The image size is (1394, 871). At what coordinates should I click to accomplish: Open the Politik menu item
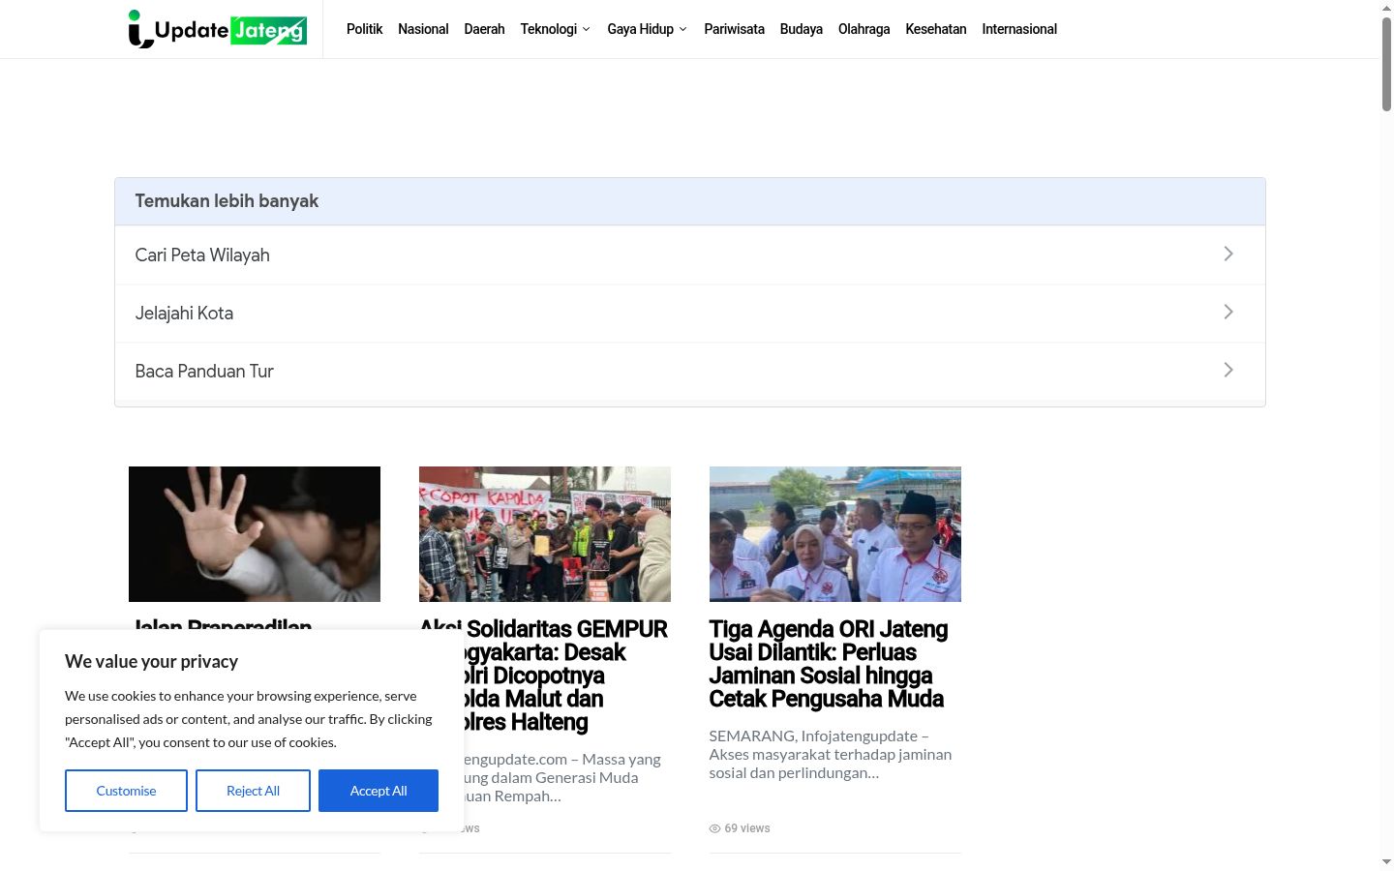tap(365, 29)
